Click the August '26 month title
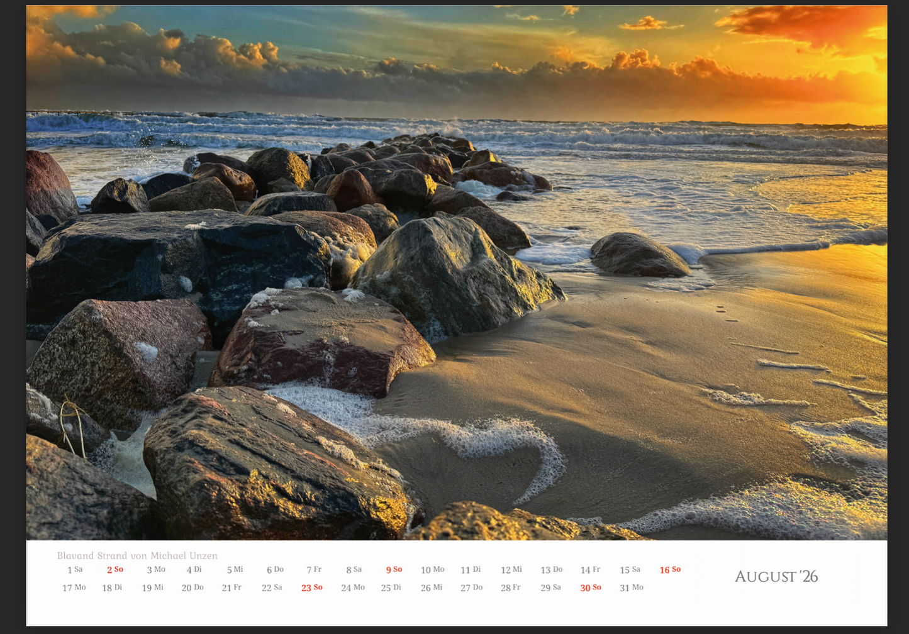 pyautogui.click(x=776, y=577)
